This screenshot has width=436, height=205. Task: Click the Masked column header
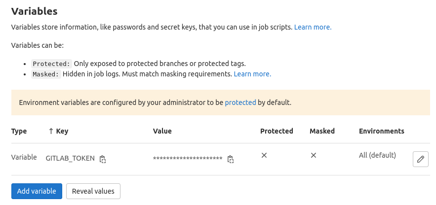322,131
